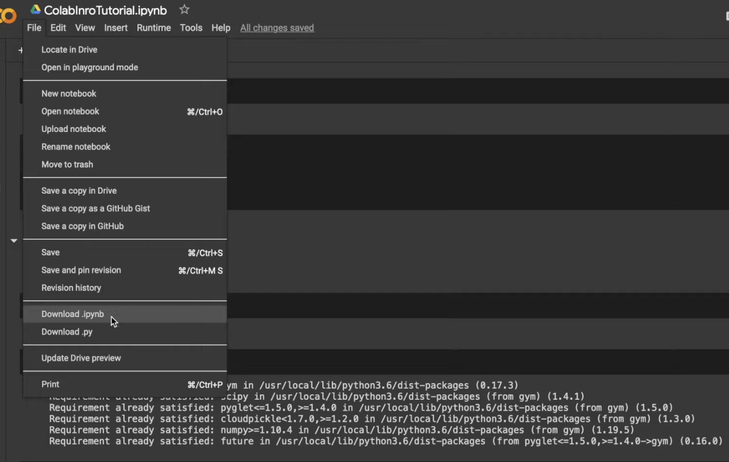Open the Insert menu
Viewport: 729px width, 462px height.
point(116,28)
